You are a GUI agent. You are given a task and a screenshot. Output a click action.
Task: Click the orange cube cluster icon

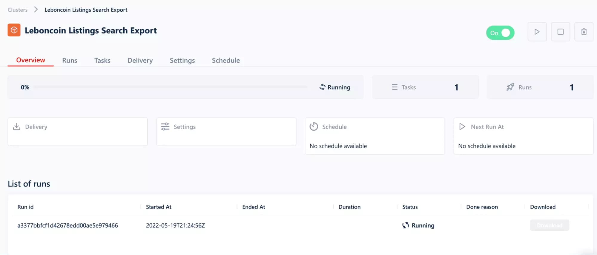(14, 30)
